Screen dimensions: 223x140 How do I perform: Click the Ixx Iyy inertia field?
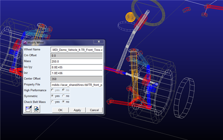point(76,67)
